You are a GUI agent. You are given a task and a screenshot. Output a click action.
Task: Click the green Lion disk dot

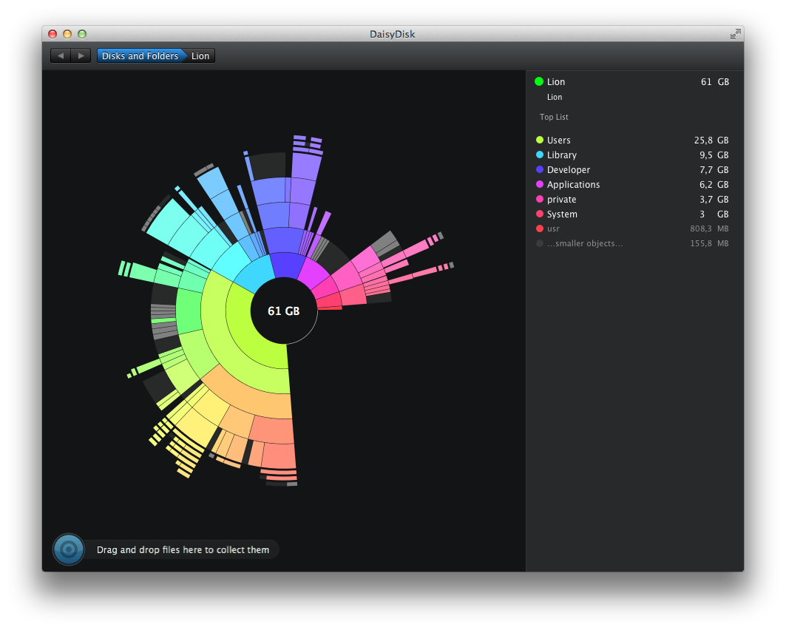(539, 81)
